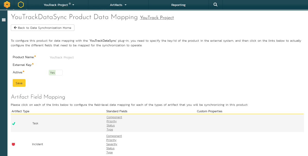The image size is (308, 156).
Task: Toggle the Active Yes switch
Action: point(56,73)
